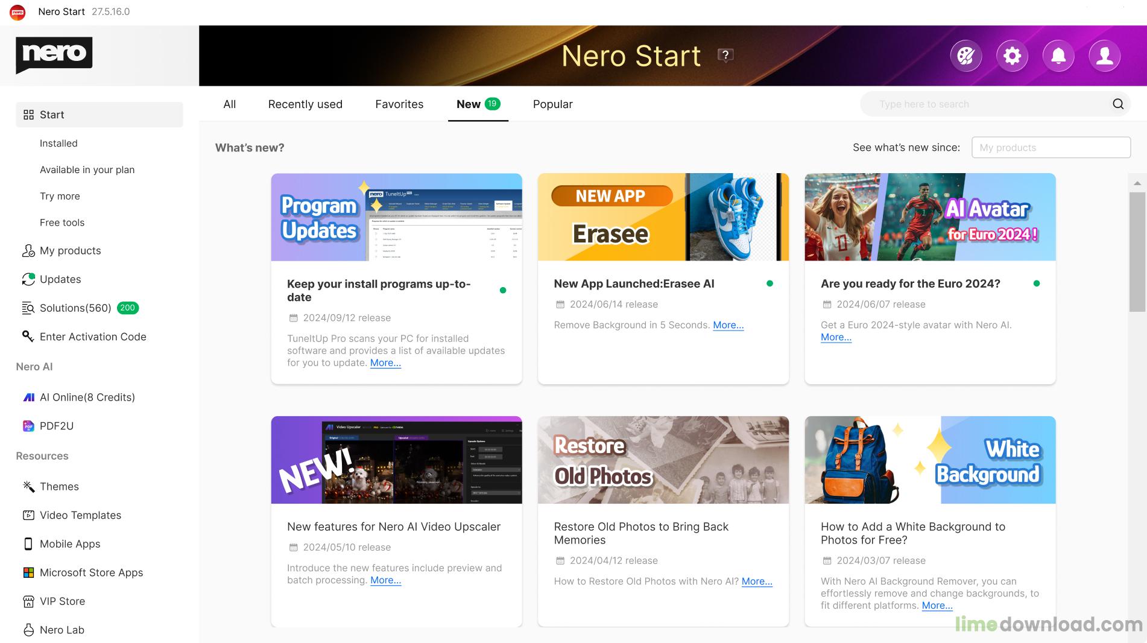Click 'How to Add a White Background' title
This screenshot has width=1147, height=643.
point(913,534)
